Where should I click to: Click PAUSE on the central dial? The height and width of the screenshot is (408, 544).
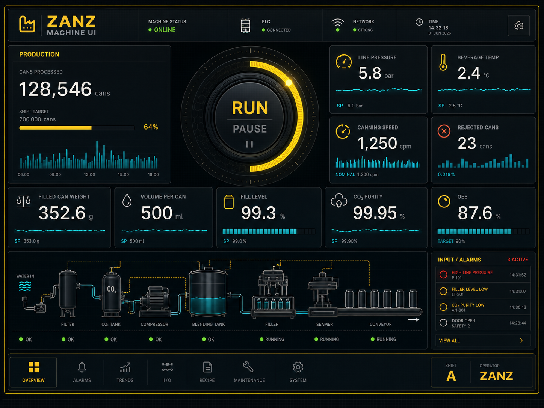[250, 129]
